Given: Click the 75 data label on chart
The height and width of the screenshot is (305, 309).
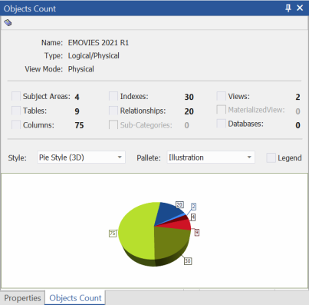Looking at the screenshot, I should click(113, 234).
